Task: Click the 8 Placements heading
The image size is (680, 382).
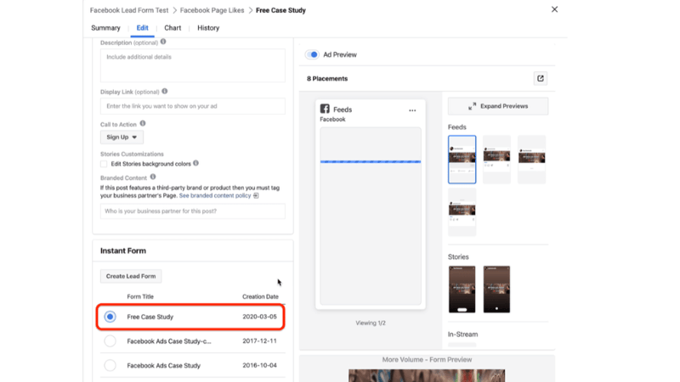Action: (x=327, y=78)
